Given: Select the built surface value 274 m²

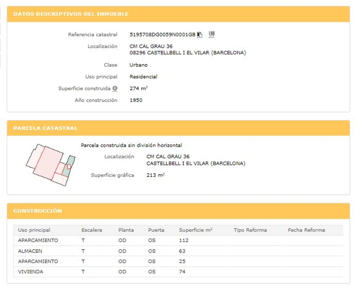Looking at the screenshot, I should click(x=139, y=88).
